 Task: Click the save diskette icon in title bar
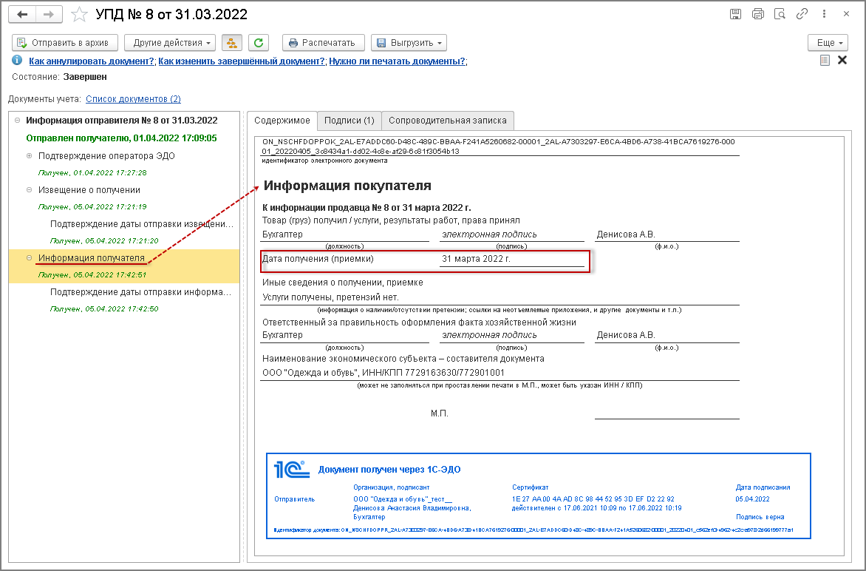(x=735, y=14)
